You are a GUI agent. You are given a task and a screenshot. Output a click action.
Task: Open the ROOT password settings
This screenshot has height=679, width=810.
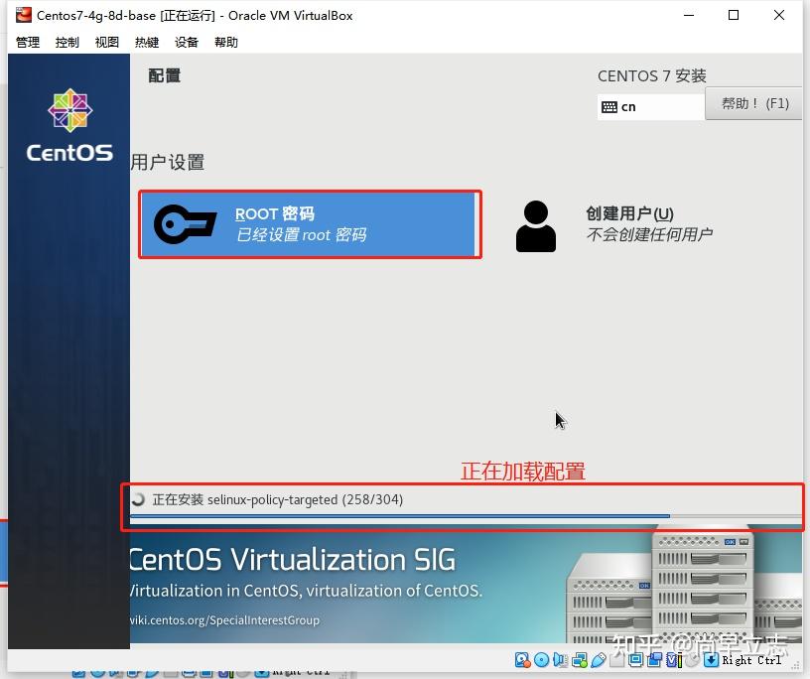308,224
